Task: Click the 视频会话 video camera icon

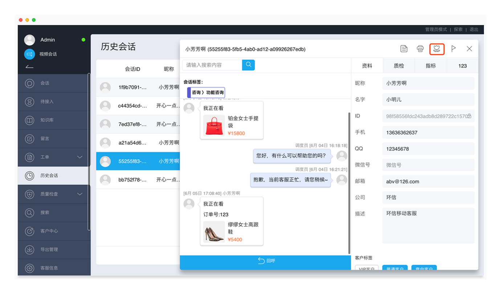Action: (x=29, y=54)
